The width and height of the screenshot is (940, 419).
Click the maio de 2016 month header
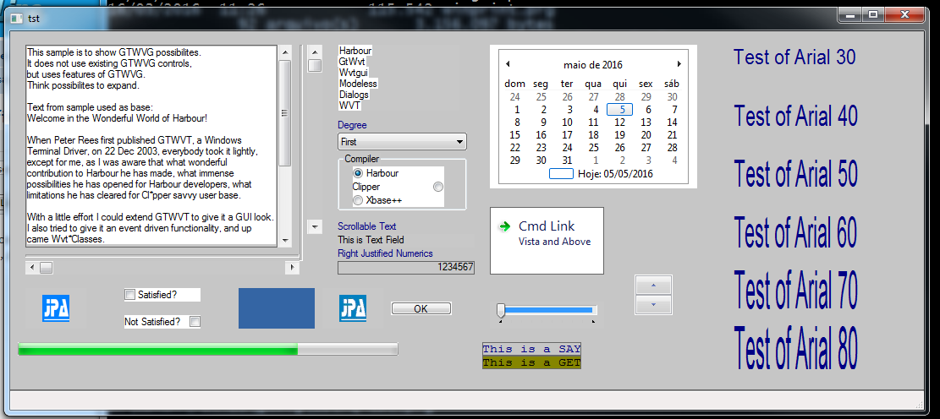[592, 65]
